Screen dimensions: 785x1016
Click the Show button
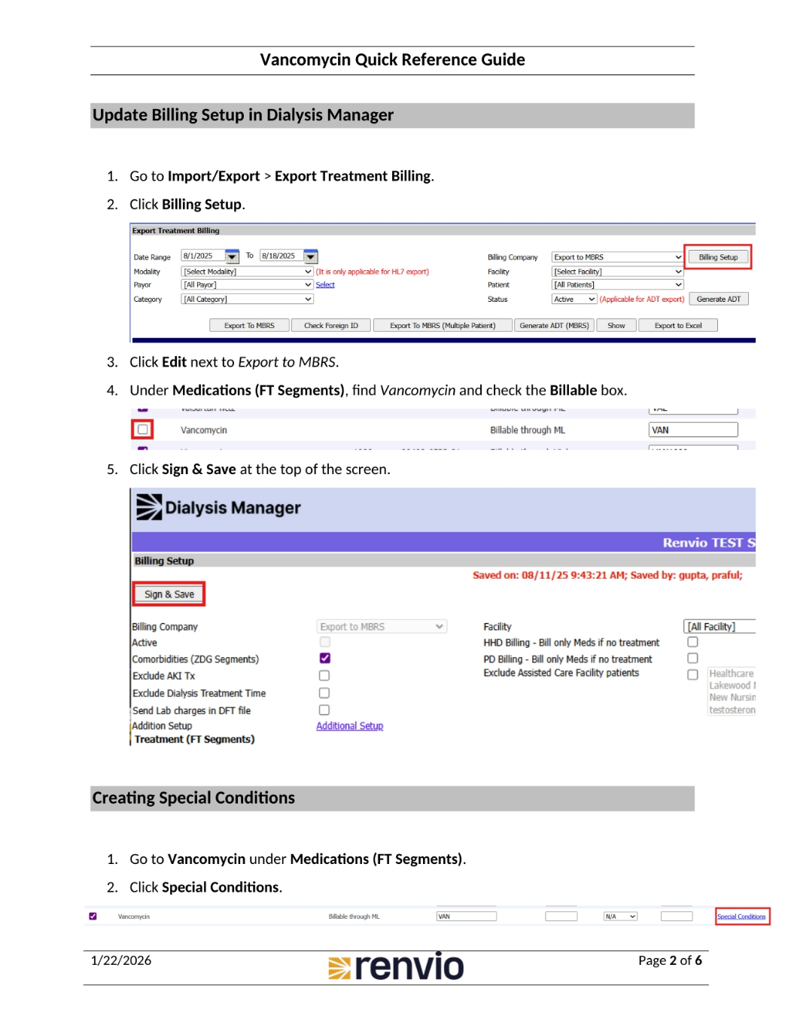tap(616, 325)
